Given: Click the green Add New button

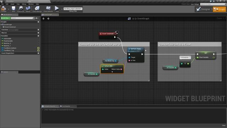Looking at the screenshot, I should pyautogui.click(x=6, y=18).
